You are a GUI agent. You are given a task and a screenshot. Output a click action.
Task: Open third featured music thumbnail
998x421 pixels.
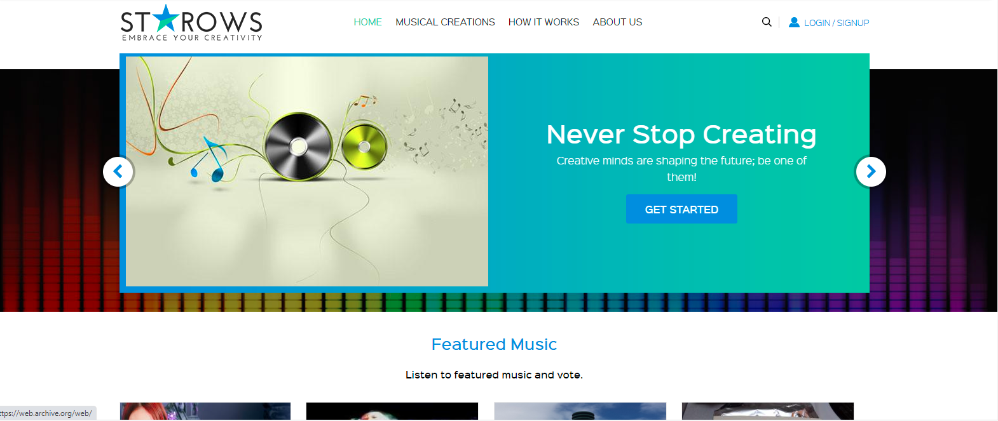click(580, 411)
